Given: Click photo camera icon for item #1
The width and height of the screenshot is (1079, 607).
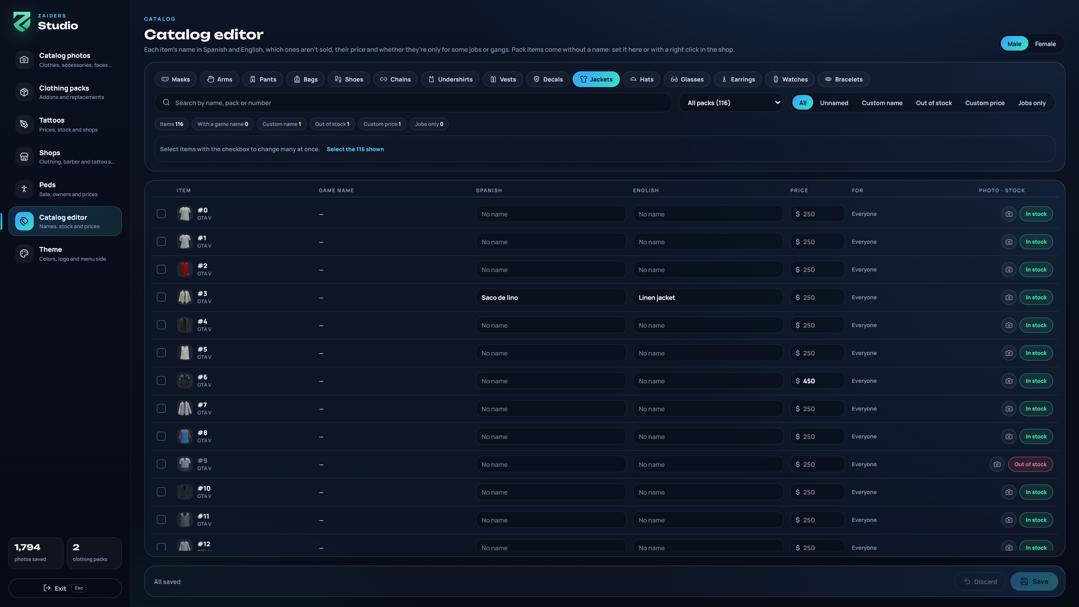Looking at the screenshot, I should pyautogui.click(x=1009, y=242).
